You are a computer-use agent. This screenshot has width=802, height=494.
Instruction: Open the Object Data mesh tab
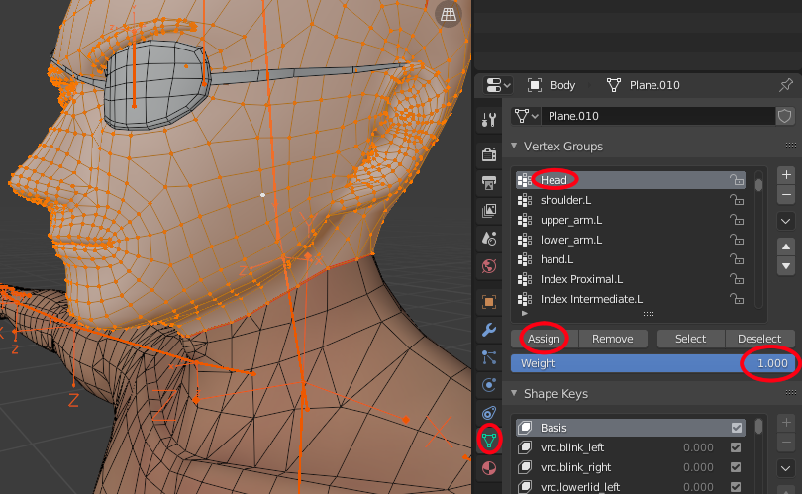[489, 440]
